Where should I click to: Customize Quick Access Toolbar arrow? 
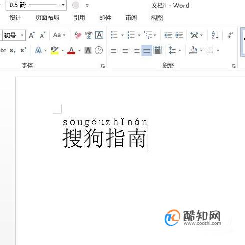click(x=87, y=6)
